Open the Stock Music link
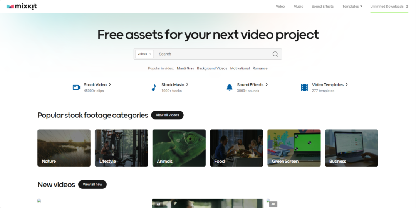This screenshot has height=208, width=416. pyautogui.click(x=173, y=84)
